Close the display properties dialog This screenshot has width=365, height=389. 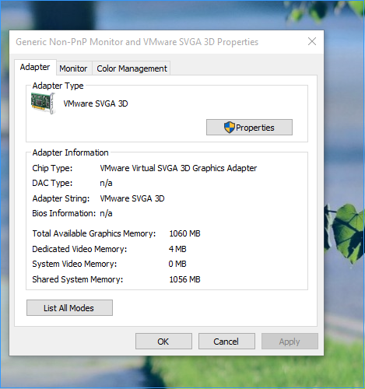pos(312,41)
